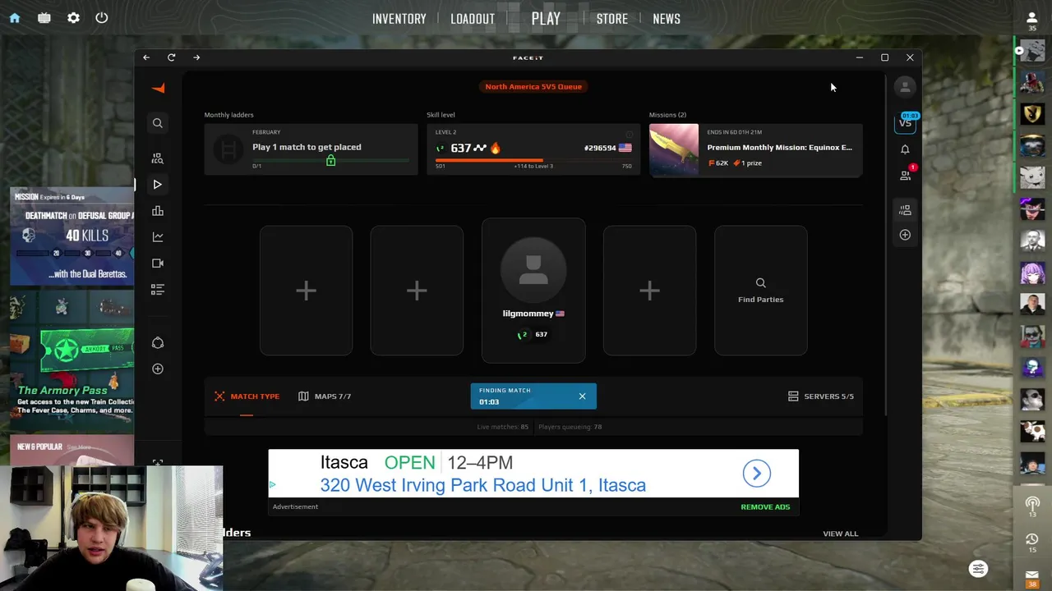Open the ad's blue arrow button

click(x=757, y=473)
